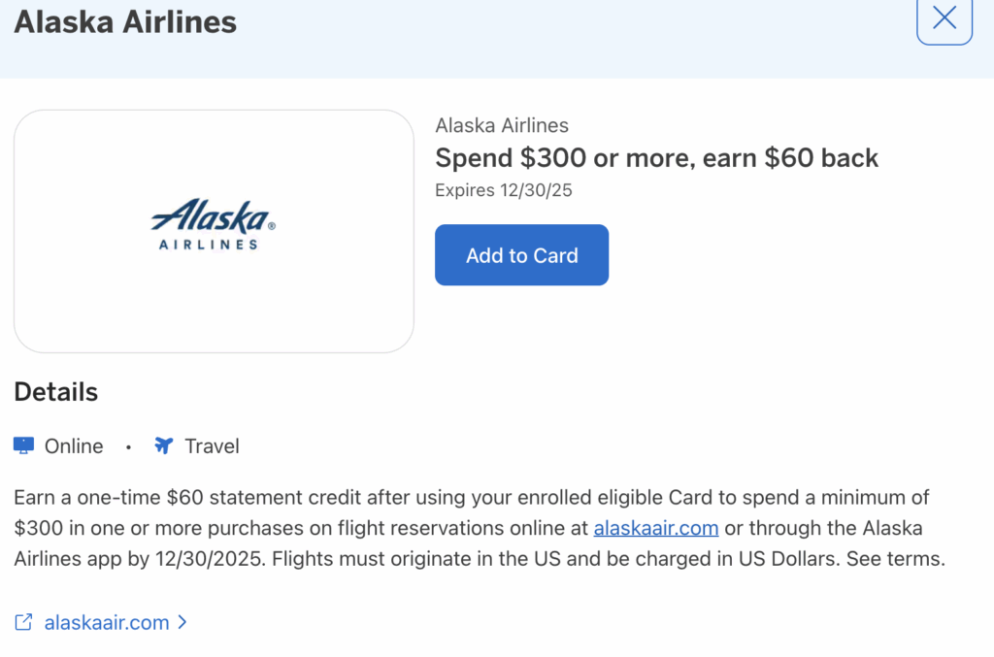Viewport: 994px width, 657px height.
Task: Click the X icon to close the offer
Action: pos(944,20)
